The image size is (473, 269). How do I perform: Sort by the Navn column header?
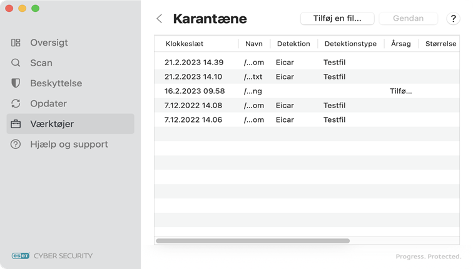(x=254, y=44)
